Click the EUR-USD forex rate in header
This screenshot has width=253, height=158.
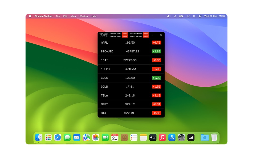(119, 34)
